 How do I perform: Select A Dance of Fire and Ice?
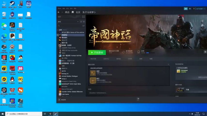point(71,32)
